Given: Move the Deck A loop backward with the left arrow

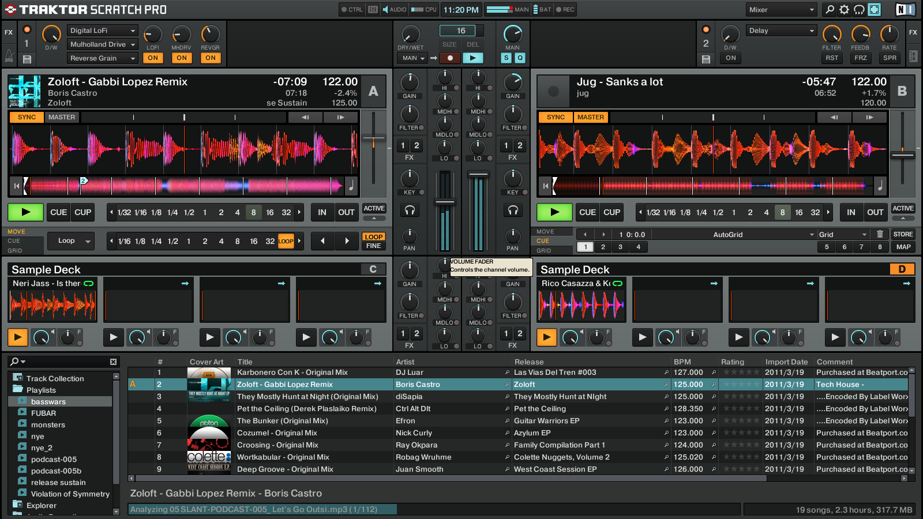Looking at the screenshot, I should pyautogui.click(x=322, y=241).
